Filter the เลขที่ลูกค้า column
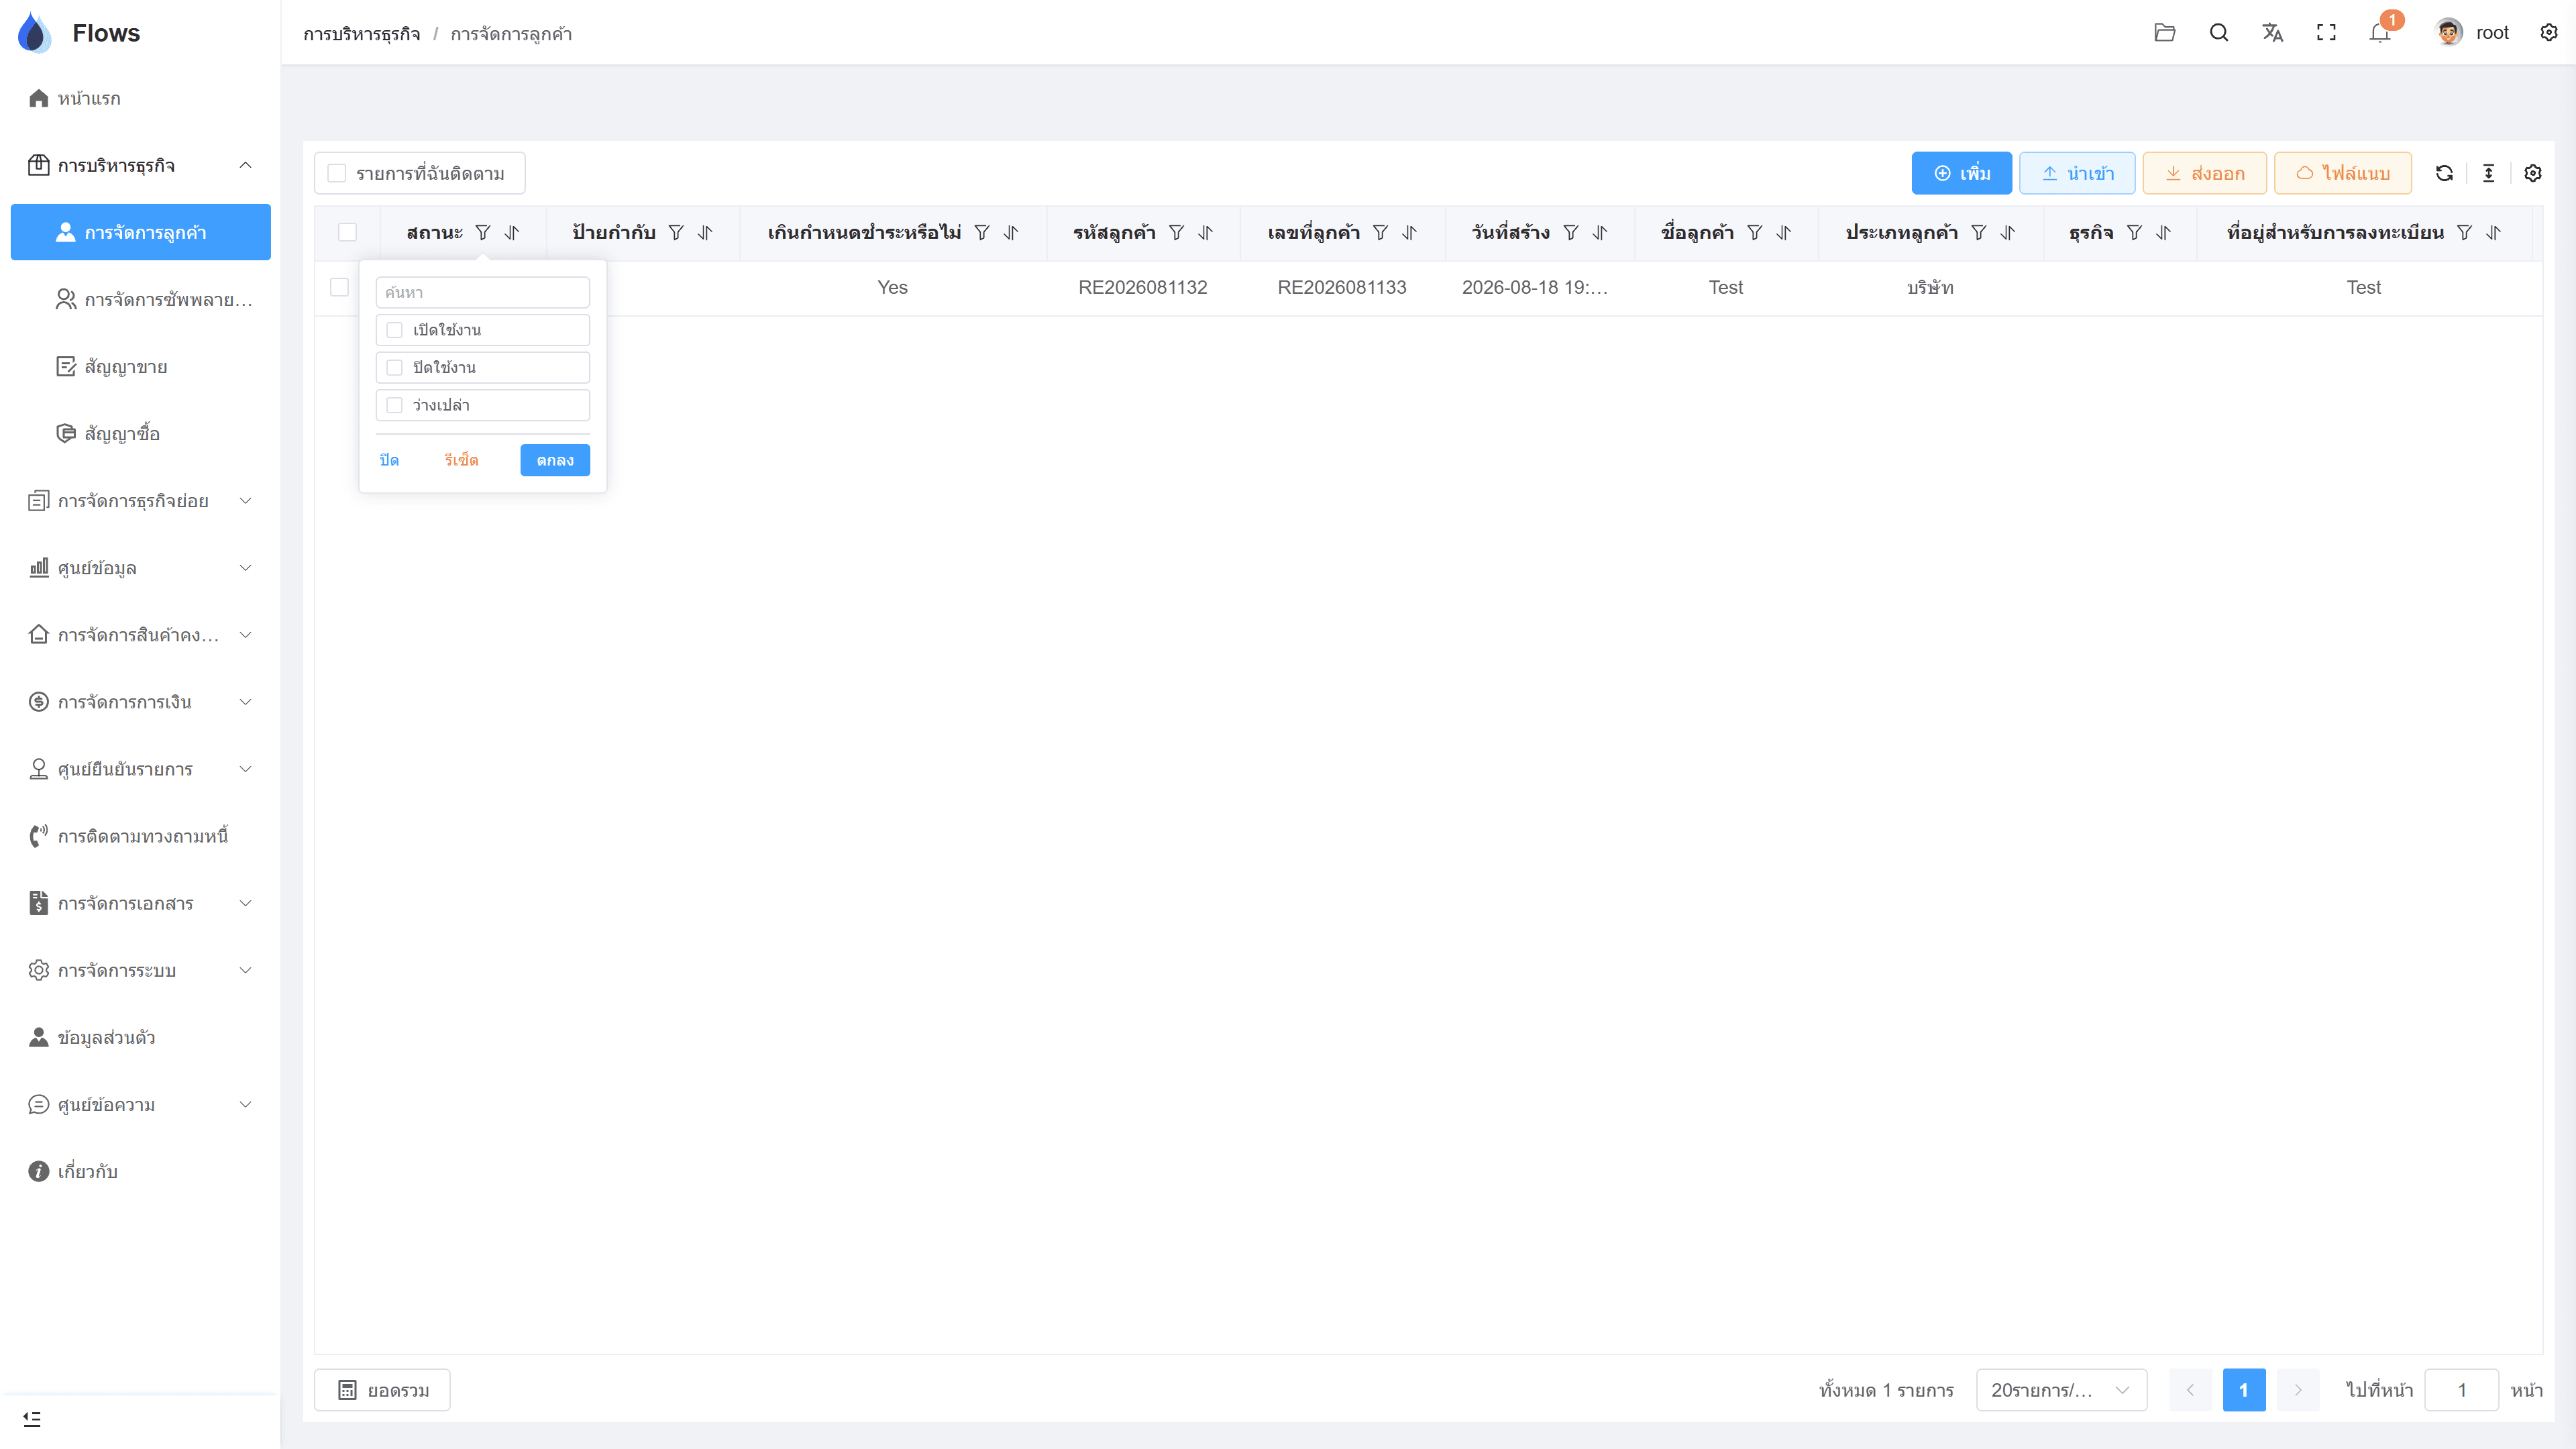This screenshot has width=2576, height=1449. click(x=1380, y=232)
